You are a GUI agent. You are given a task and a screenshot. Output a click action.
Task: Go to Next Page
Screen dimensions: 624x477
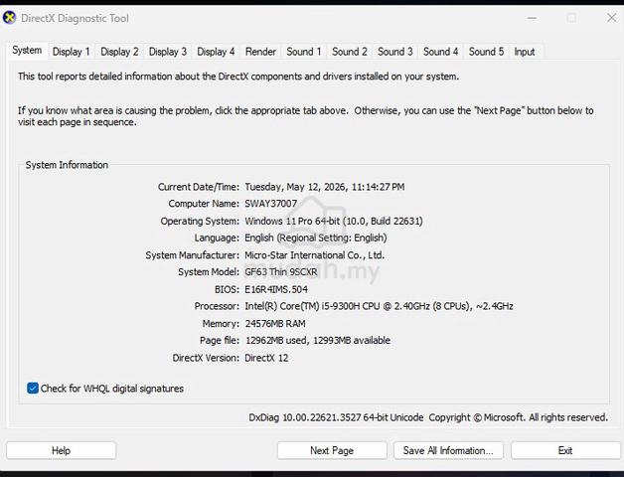(332, 451)
